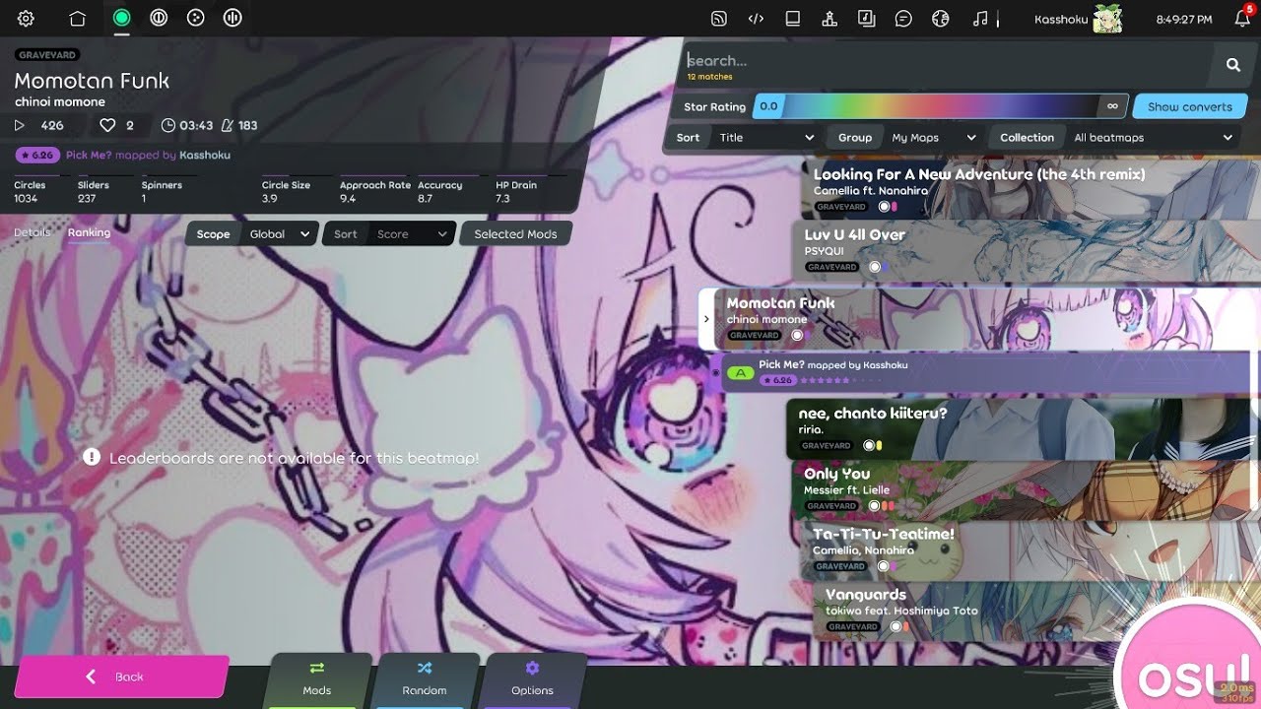
Task: Go to the home screen icon
Action: point(77,18)
